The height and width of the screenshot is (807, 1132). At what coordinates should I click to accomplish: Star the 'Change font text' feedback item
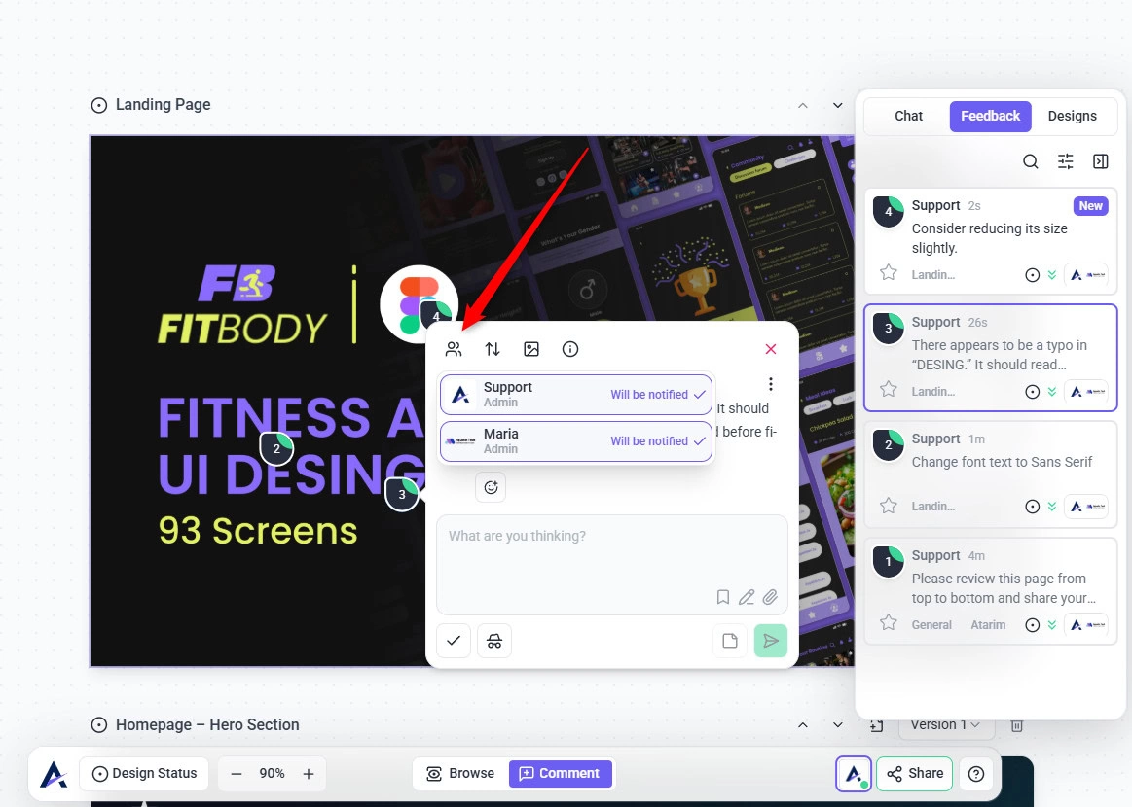tap(889, 506)
